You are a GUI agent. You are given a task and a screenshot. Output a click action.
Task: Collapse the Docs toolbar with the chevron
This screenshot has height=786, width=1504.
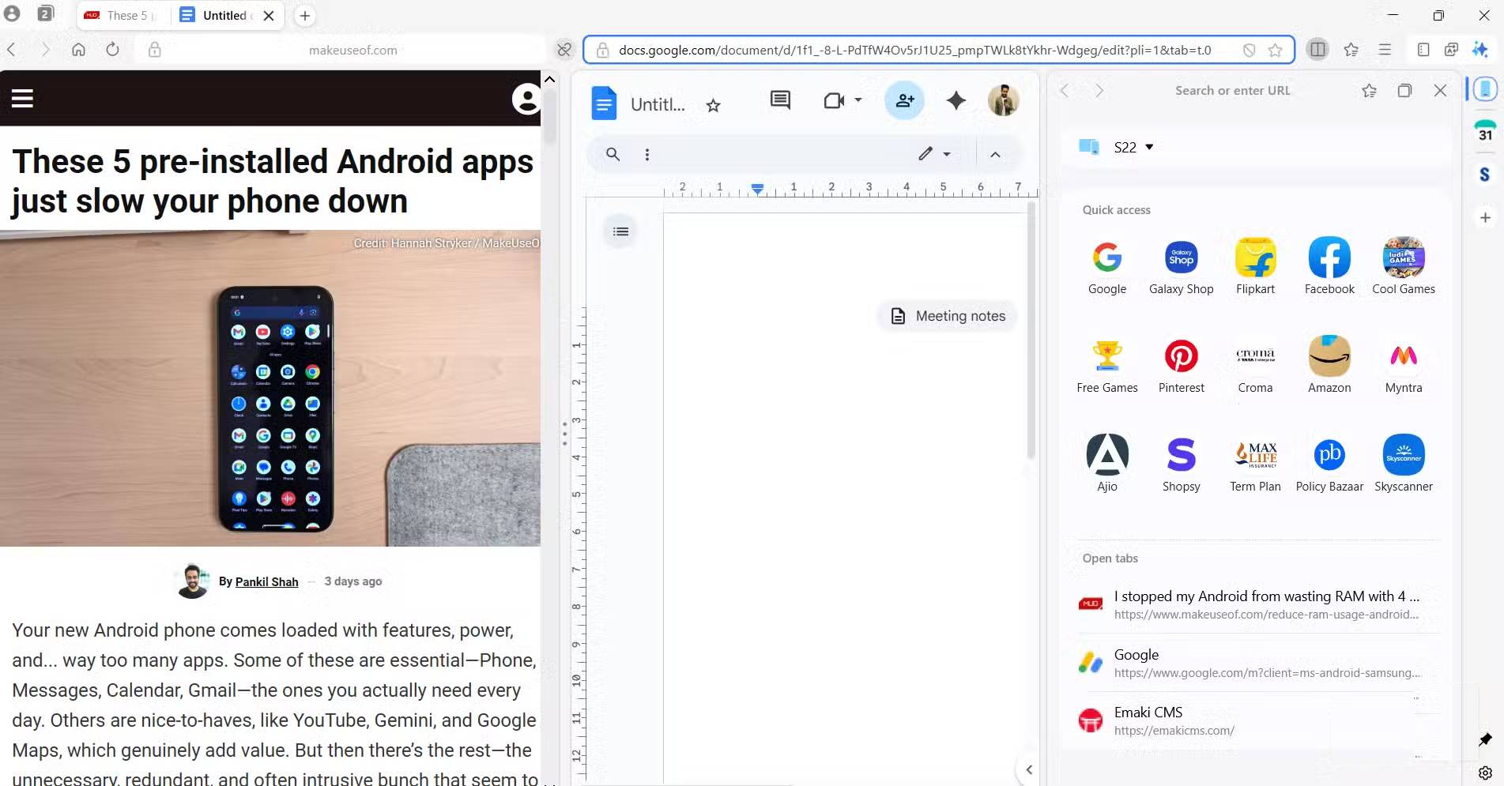[995, 154]
